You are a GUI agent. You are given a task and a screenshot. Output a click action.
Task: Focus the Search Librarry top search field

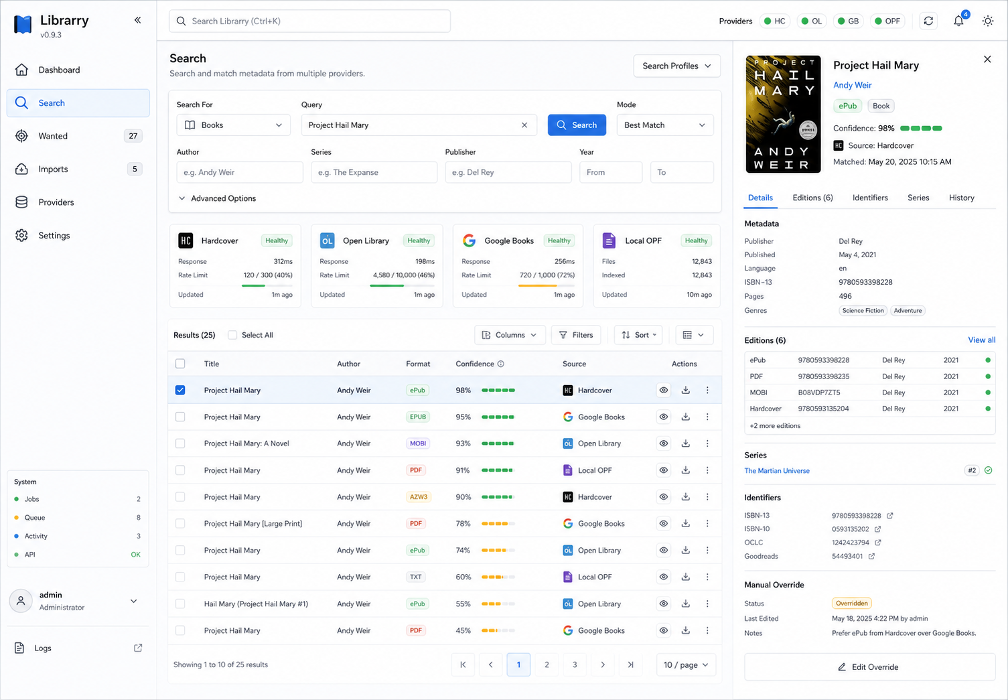(x=309, y=21)
